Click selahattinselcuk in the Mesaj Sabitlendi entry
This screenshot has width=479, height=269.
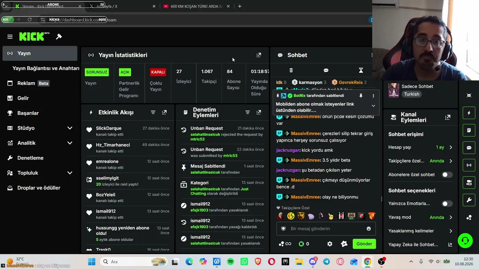pos(205,172)
